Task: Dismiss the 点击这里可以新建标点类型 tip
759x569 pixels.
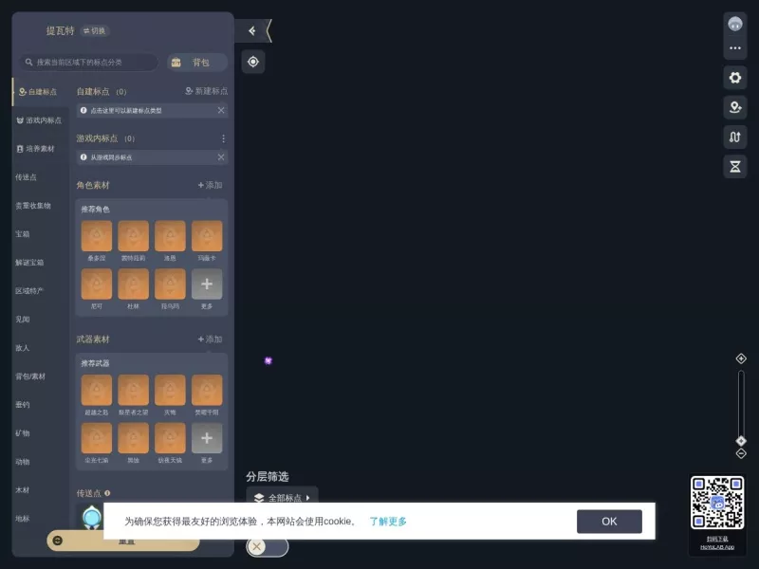Action: click(221, 110)
